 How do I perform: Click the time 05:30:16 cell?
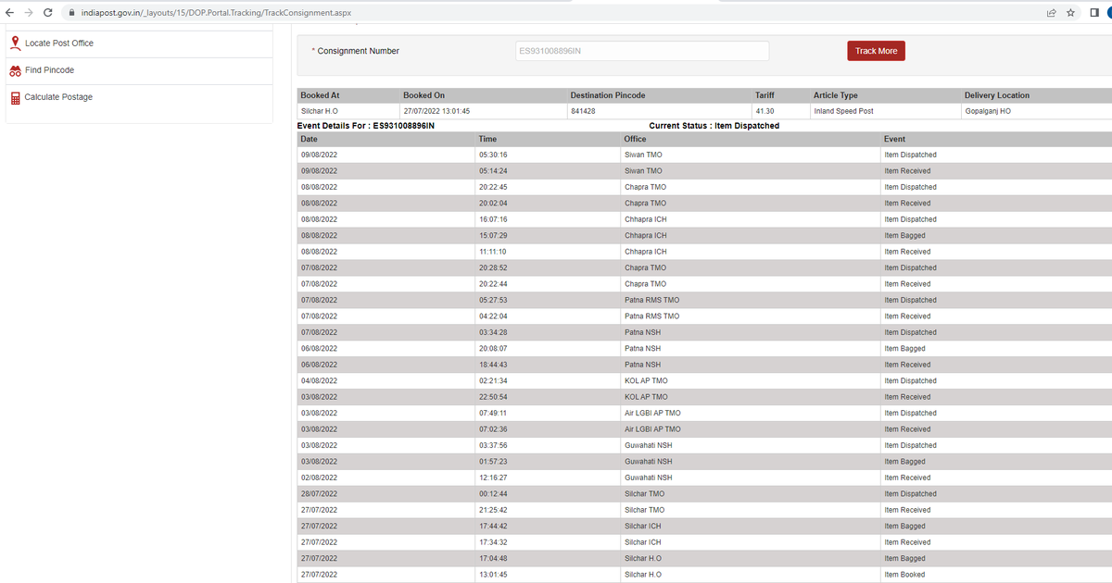point(493,155)
